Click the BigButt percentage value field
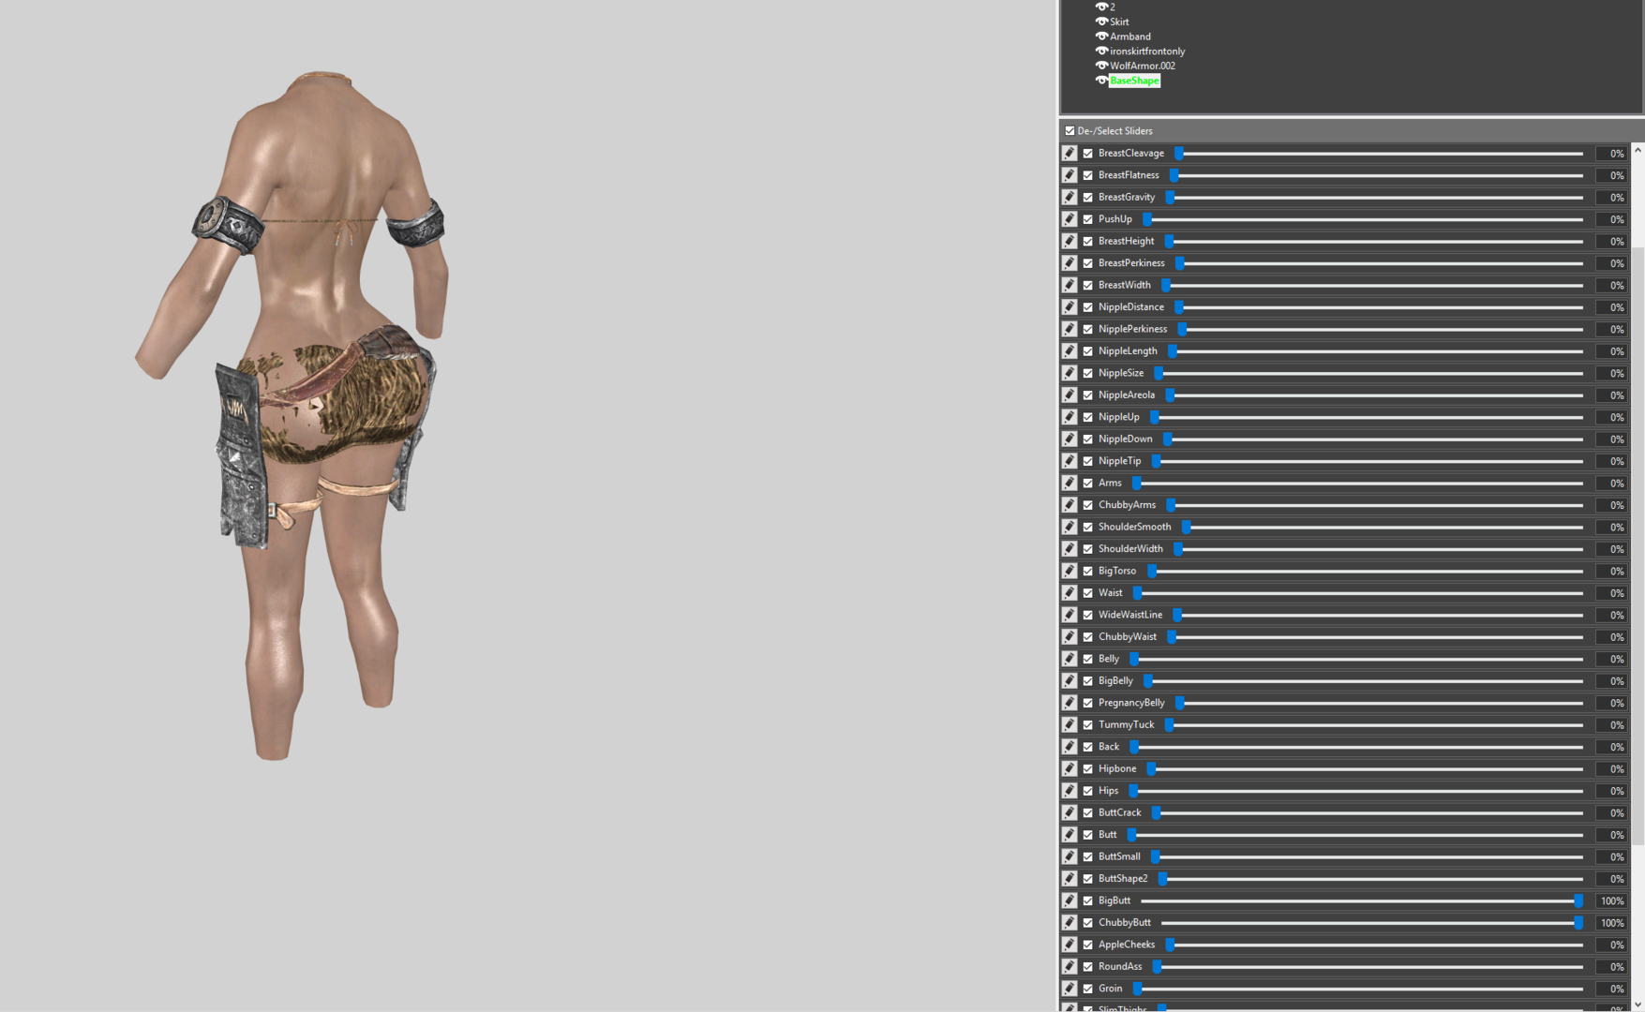The width and height of the screenshot is (1645, 1012). (x=1611, y=900)
